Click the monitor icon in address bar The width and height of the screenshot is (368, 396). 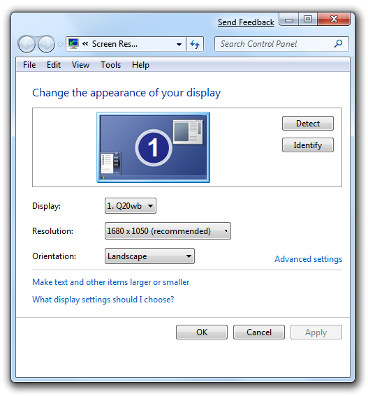pos(73,44)
